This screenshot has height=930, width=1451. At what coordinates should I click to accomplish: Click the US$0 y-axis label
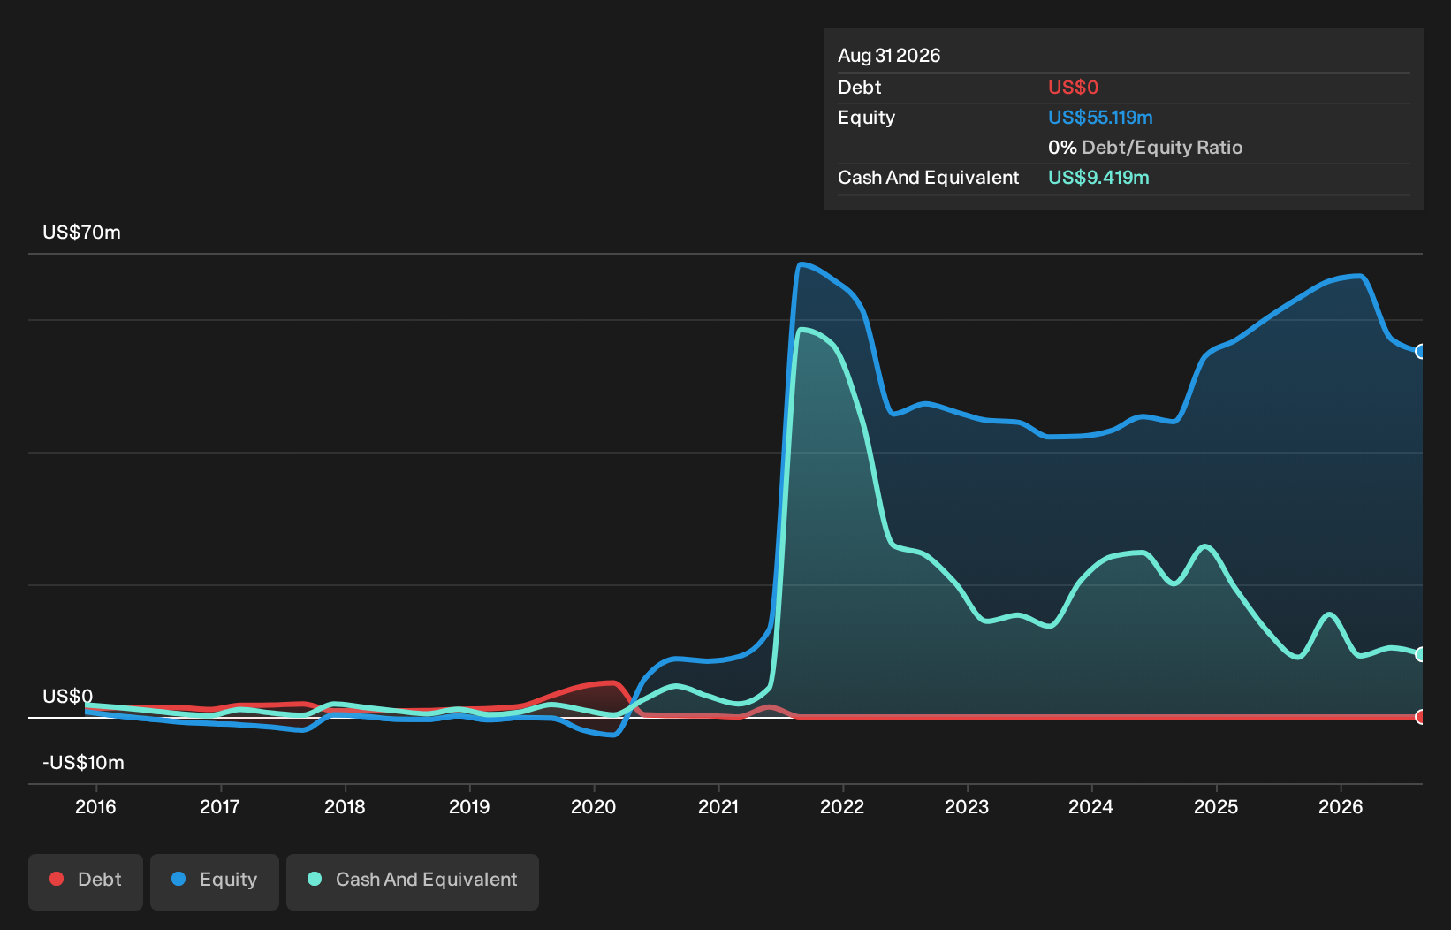pos(67,697)
